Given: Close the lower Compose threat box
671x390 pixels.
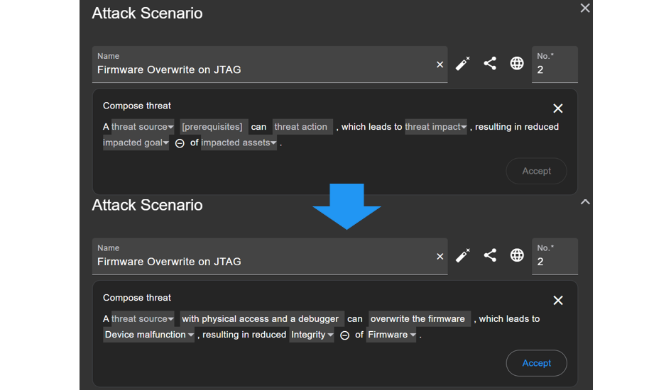Looking at the screenshot, I should [558, 301].
